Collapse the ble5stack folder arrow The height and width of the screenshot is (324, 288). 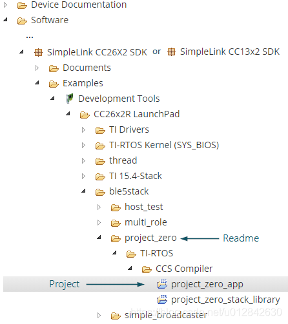click(x=83, y=191)
